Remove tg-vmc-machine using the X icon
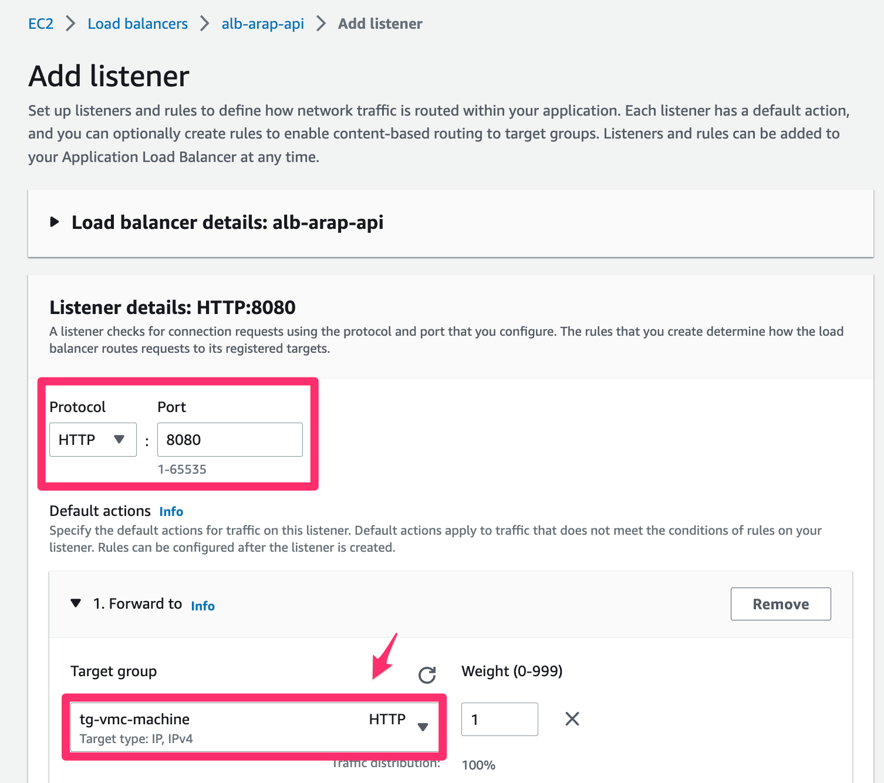Viewport: 884px width, 783px height. click(x=571, y=718)
